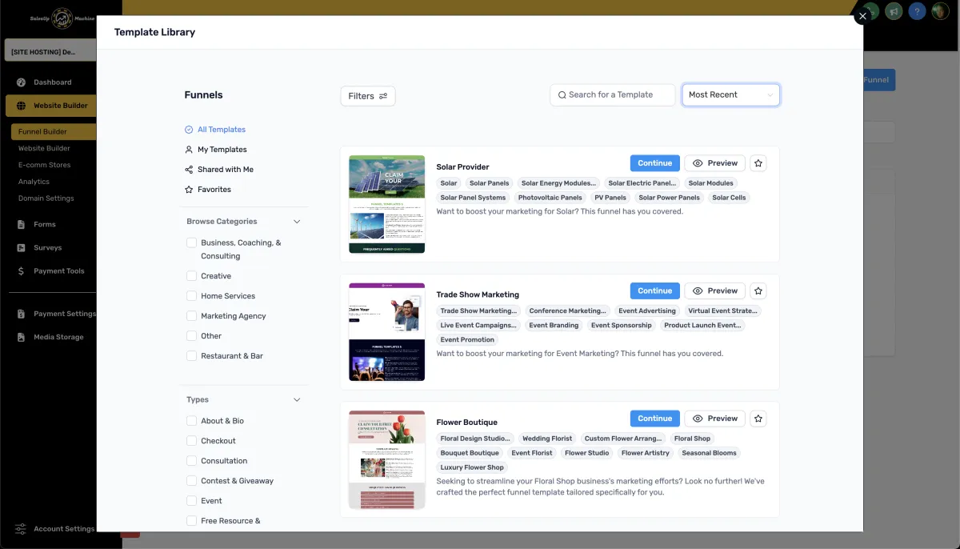Check the Home Services category

(x=191, y=296)
